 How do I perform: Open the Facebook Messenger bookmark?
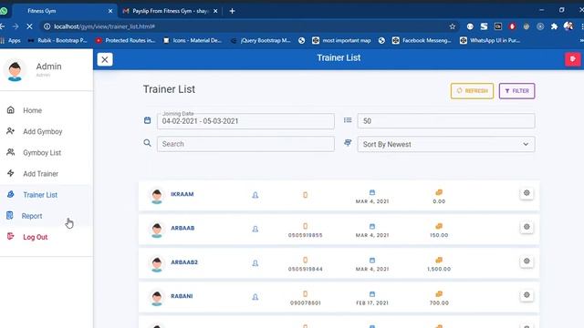[422, 40]
